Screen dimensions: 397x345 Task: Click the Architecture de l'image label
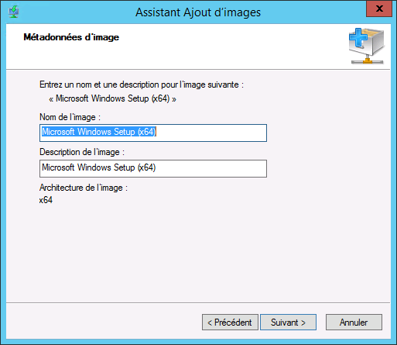click(x=84, y=188)
